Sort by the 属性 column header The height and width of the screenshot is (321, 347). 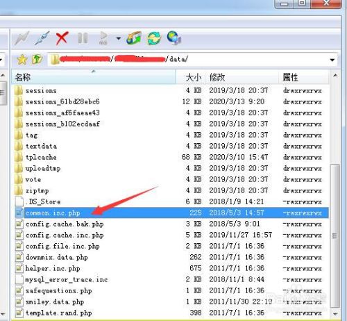tap(303, 77)
